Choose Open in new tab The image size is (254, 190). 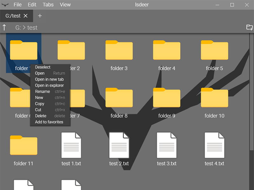(x=50, y=79)
